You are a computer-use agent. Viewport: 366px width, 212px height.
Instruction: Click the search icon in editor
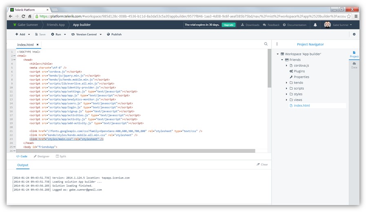pos(266,44)
